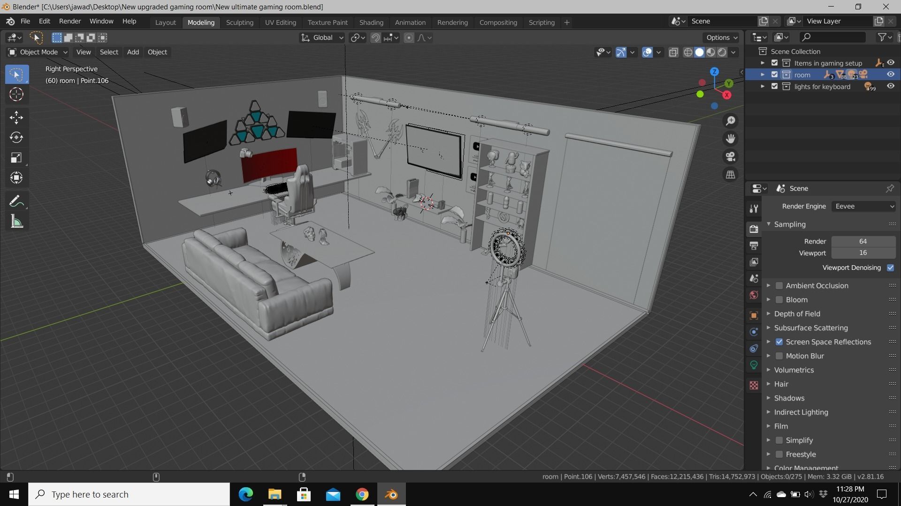
Task: Open Google Chrome from taskbar
Action: [362, 494]
